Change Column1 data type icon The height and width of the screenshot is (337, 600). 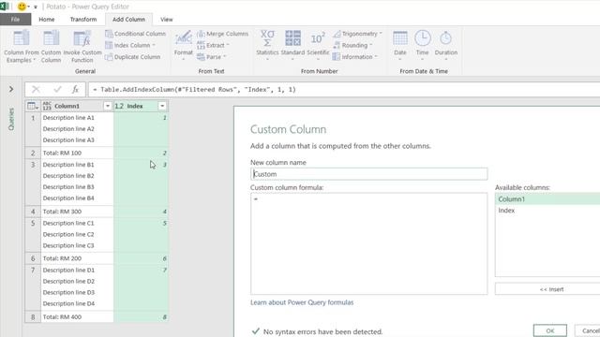pyautogui.click(x=47, y=106)
